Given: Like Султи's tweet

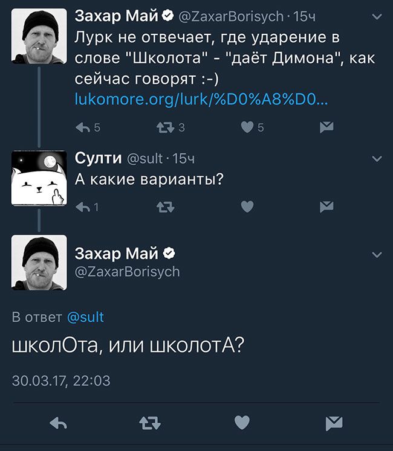Looking at the screenshot, I should point(246,207).
